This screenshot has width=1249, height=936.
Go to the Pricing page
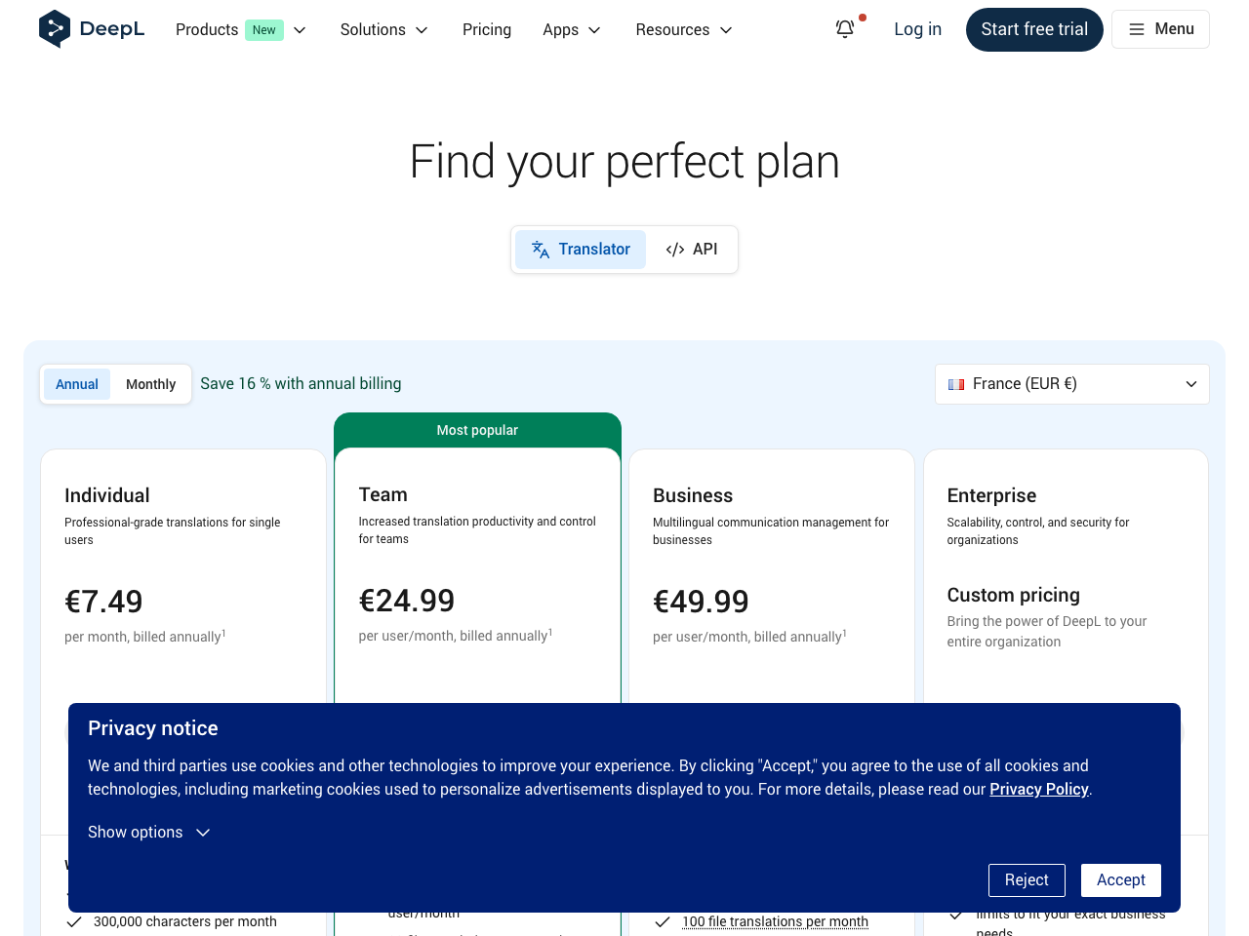(x=487, y=30)
